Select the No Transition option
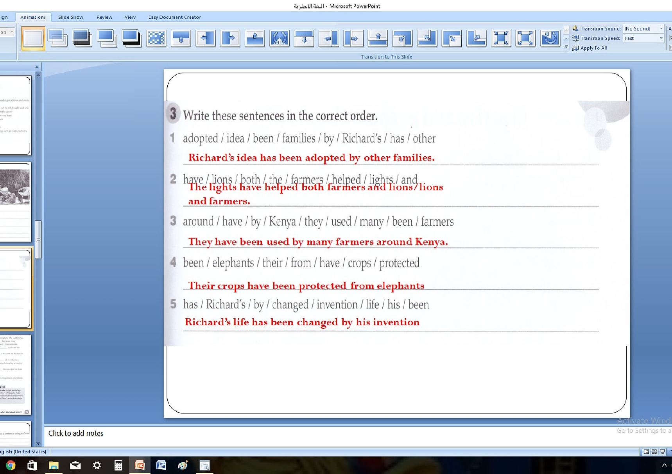This screenshot has height=474, width=672. tap(33, 38)
